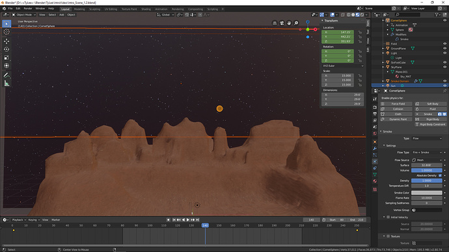
Task: Open the Render camera properties tab
Action: click(375, 107)
